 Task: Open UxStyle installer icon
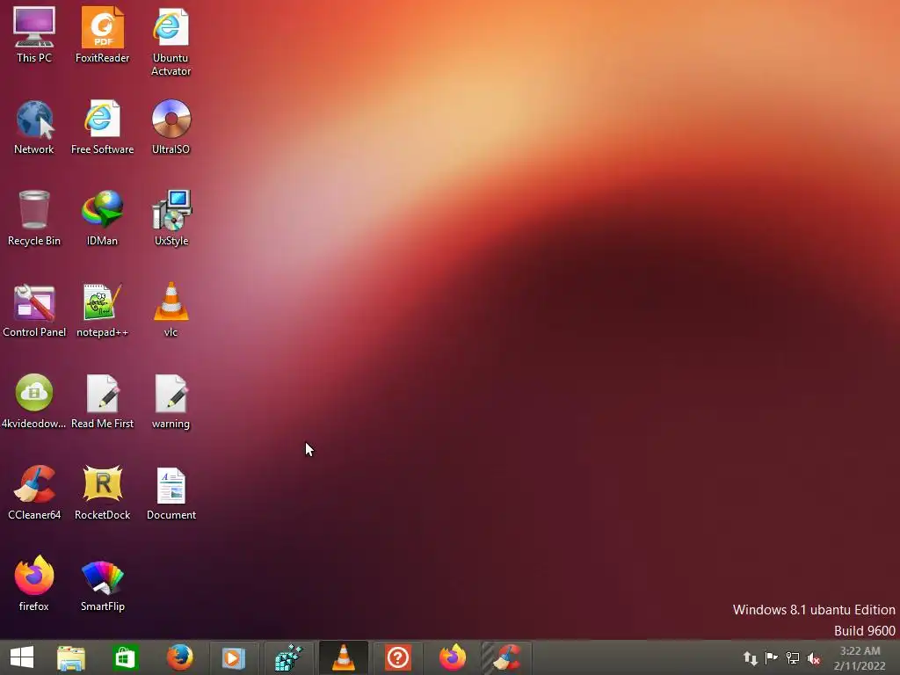[x=171, y=218]
